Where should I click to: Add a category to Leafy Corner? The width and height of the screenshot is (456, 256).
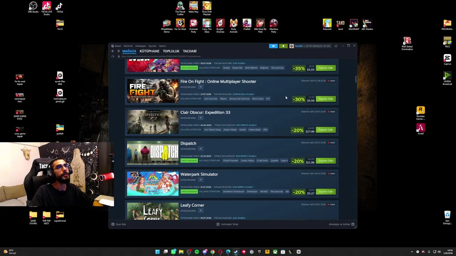pyautogui.click(x=201, y=211)
